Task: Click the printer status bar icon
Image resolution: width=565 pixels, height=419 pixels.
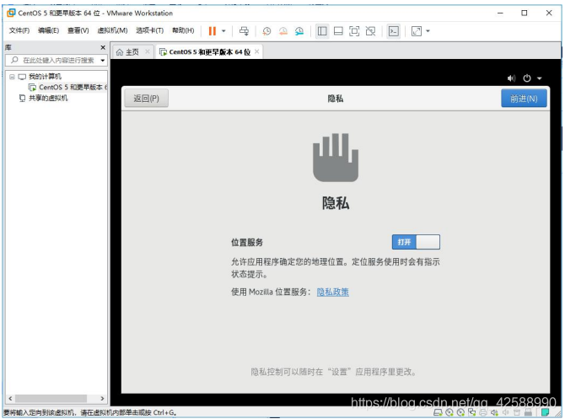Action: pos(483,412)
